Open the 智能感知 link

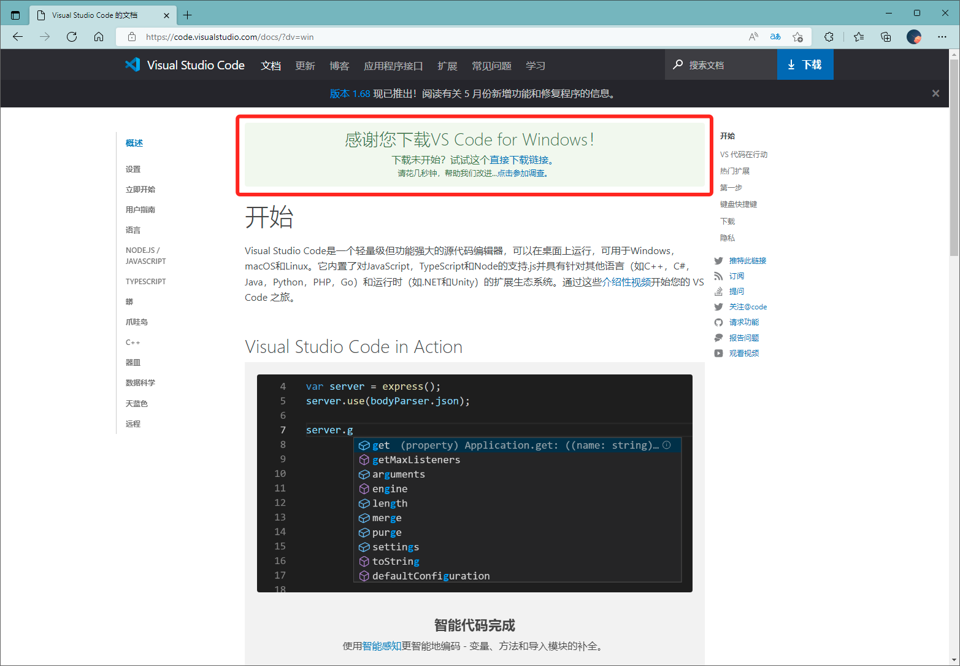382,646
